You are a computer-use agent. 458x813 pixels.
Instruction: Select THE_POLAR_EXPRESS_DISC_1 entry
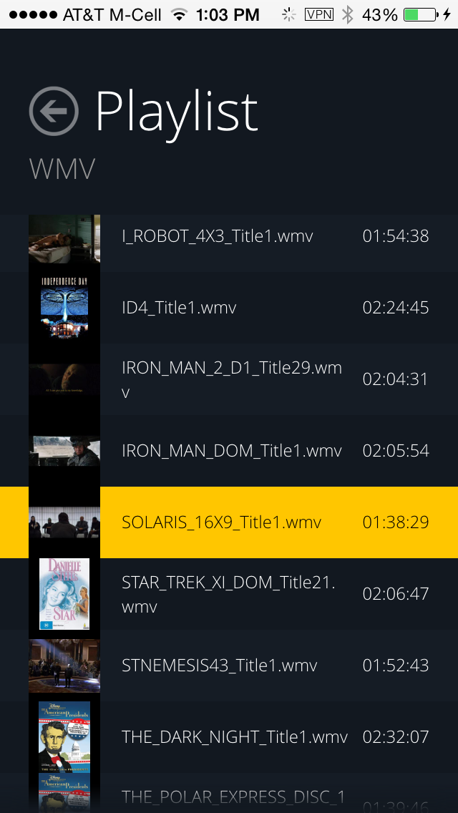(229, 793)
